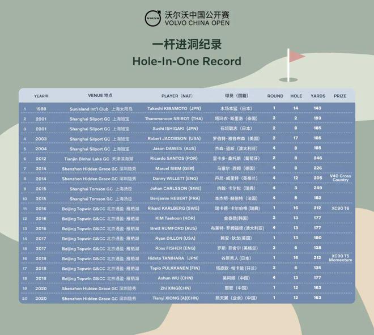Image resolution: width=374 pixels, height=335 pixels.
Task: Select the 'VOLVO CHINA OPEN' title text
Action: click(x=197, y=23)
